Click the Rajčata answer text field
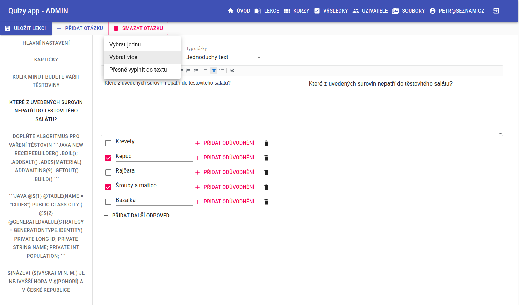 coord(154,171)
